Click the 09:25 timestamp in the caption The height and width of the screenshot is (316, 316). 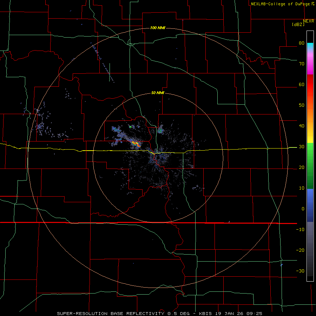[x=254, y=314]
